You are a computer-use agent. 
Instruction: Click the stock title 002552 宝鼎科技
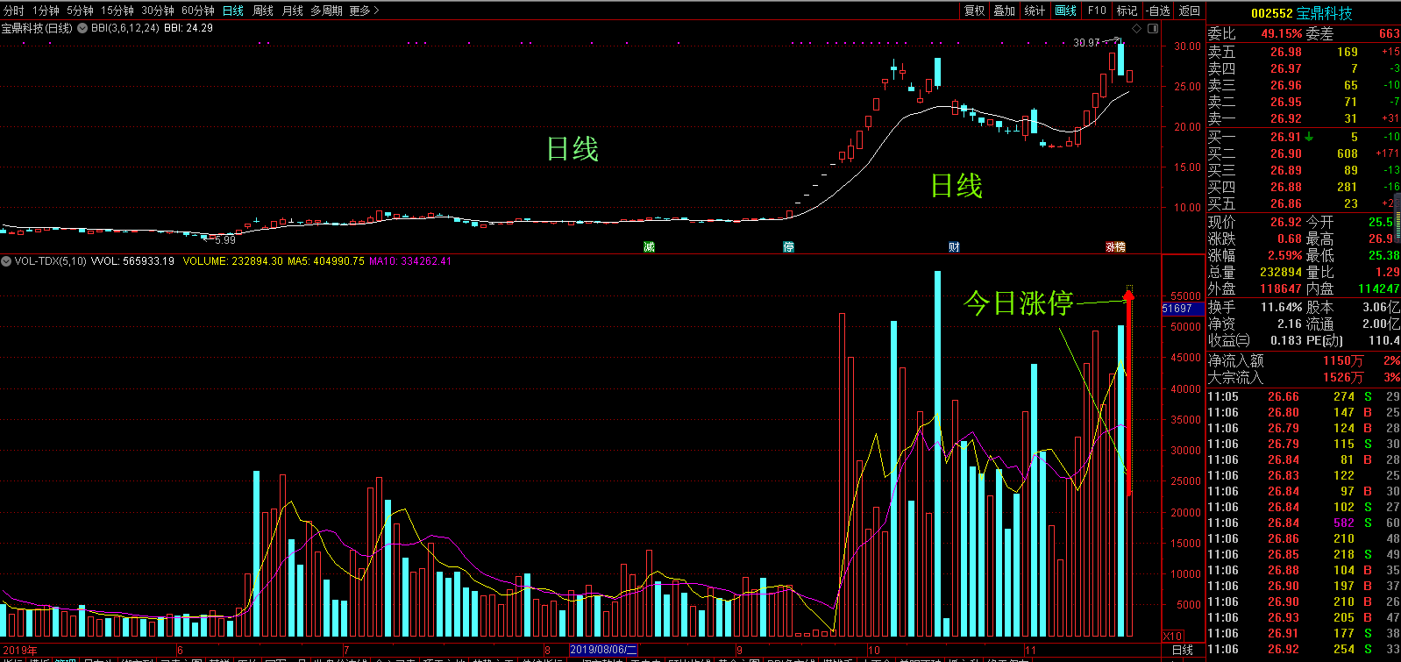pyautogui.click(x=1301, y=13)
